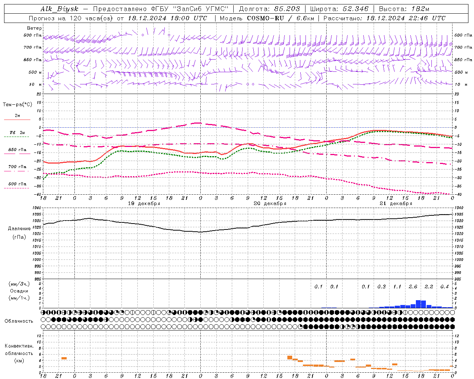This screenshot has width=474, height=379.
Task: Click the (гПа) unit under Давление
Action: [x=19, y=237]
